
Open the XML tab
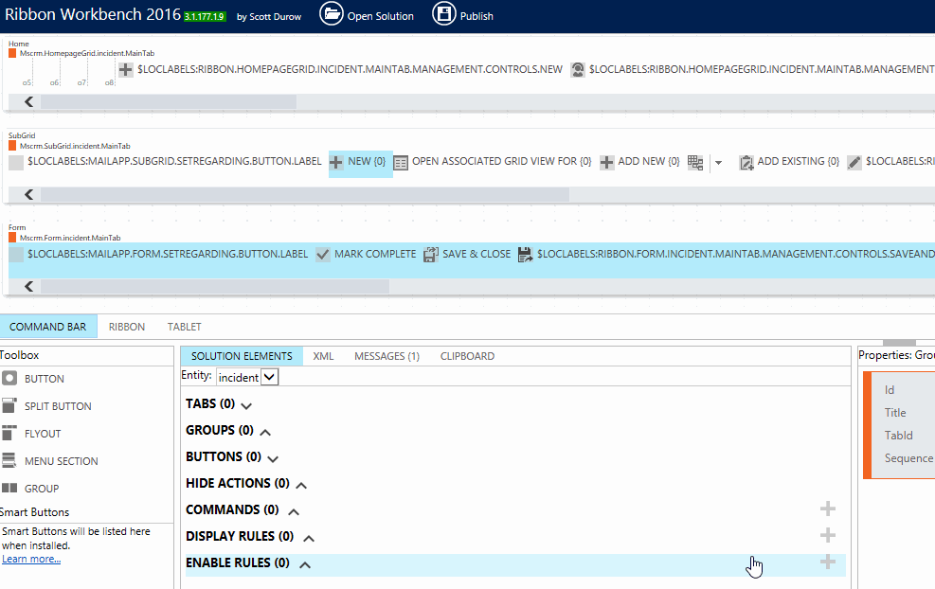coord(323,356)
